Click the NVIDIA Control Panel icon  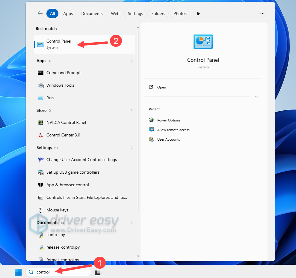40,123
